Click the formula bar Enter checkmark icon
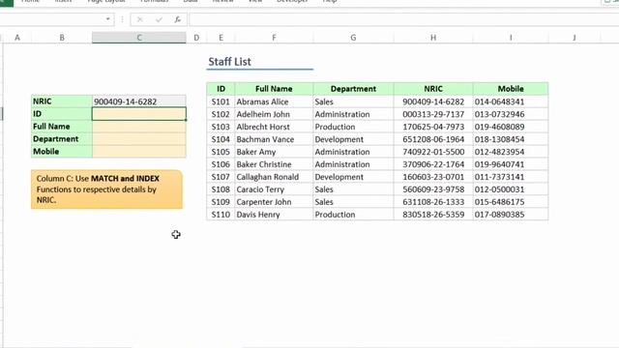 (x=159, y=19)
